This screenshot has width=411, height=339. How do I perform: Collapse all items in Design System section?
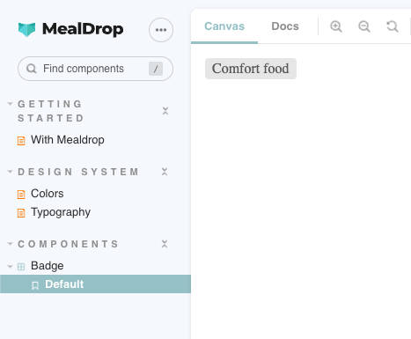pos(165,172)
